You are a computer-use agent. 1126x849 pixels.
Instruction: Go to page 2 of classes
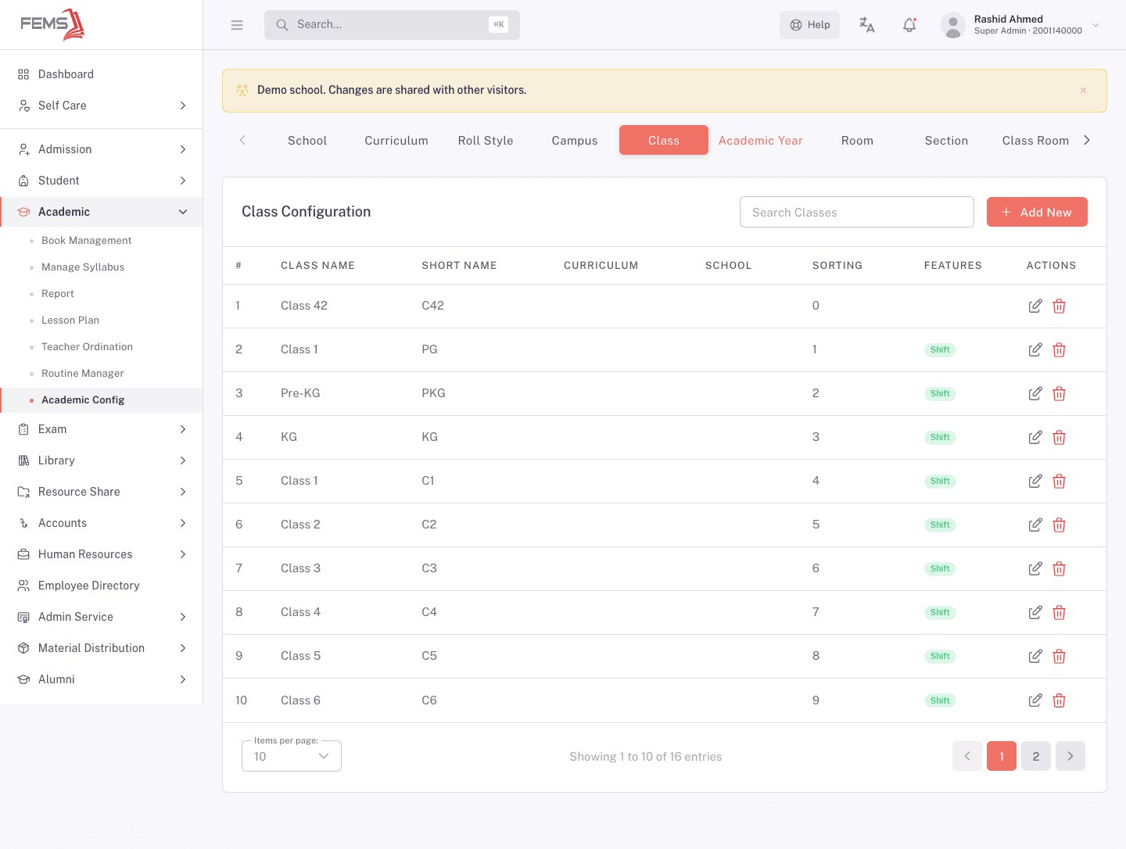[x=1036, y=756]
